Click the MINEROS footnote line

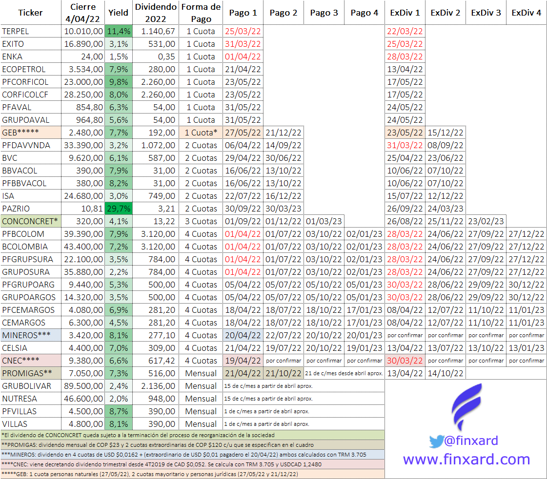[x=193, y=455]
